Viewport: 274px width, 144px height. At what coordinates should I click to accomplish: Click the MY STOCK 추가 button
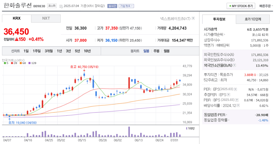click(241, 6)
